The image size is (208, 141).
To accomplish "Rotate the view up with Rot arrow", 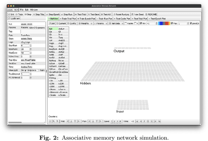I will (x=71, y=121).
